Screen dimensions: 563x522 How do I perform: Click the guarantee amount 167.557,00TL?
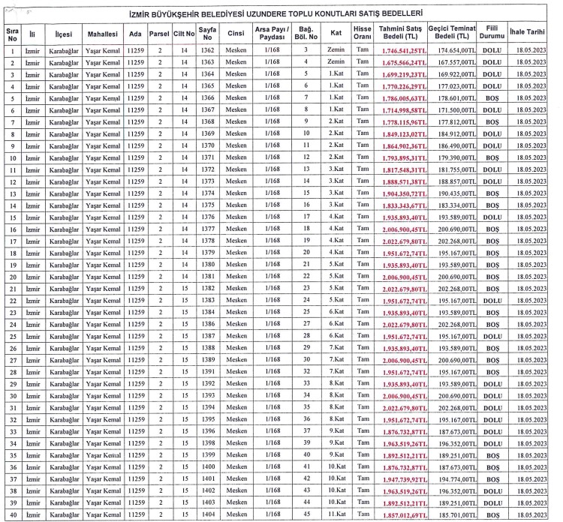[456, 62]
